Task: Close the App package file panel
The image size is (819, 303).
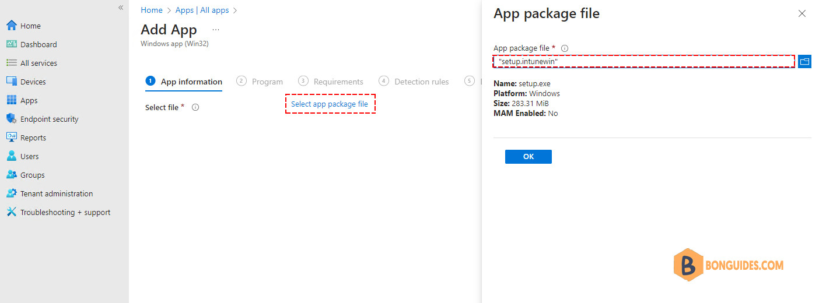Action: pyautogui.click(x=802, y=13)
